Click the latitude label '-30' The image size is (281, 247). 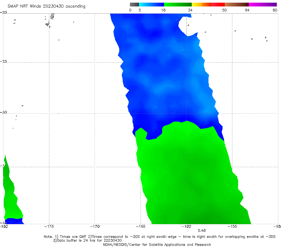pyautogui.click(x=3, y=112)
